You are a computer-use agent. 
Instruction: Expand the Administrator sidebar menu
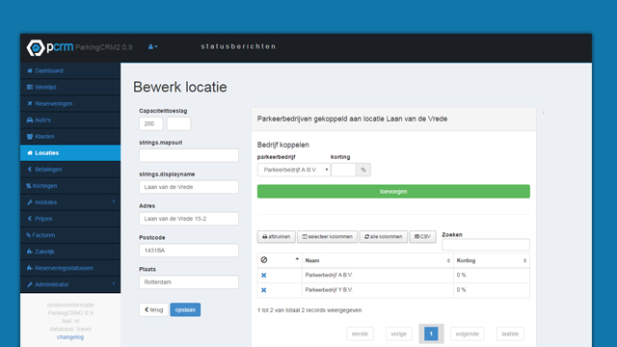point(70,284)
